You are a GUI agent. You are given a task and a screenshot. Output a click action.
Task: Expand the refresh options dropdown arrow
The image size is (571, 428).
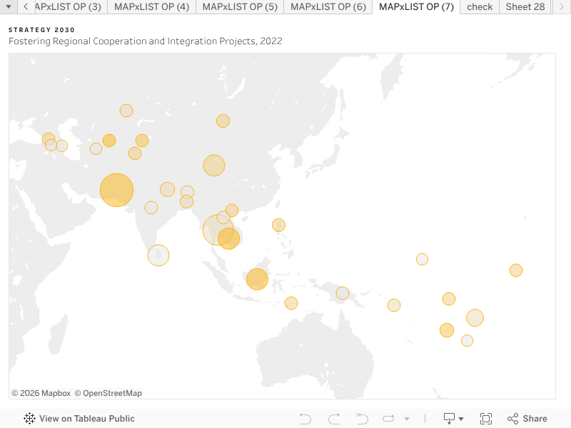coord(407,419)
